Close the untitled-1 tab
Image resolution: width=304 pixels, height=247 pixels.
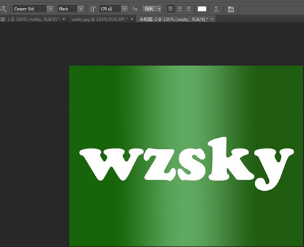coord(64,19)
